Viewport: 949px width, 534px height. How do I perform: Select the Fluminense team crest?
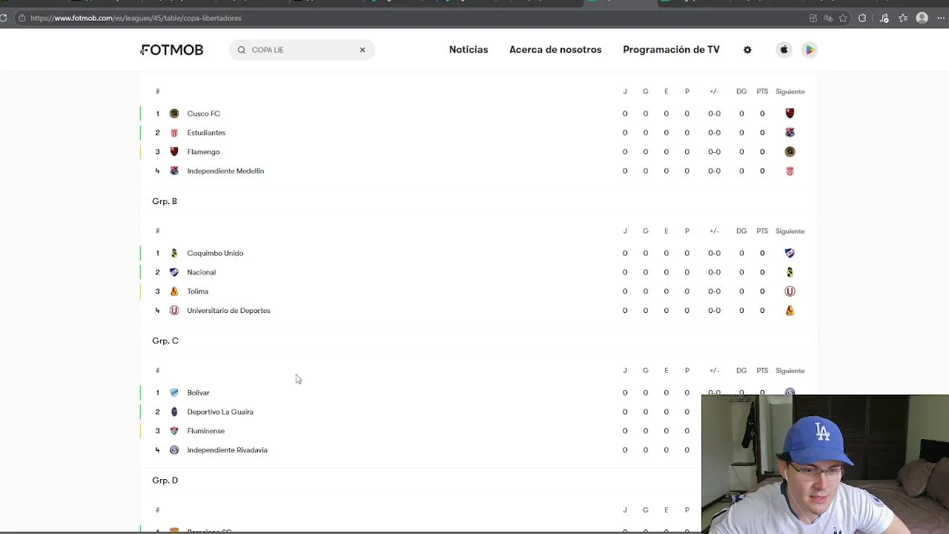[174, 431]
